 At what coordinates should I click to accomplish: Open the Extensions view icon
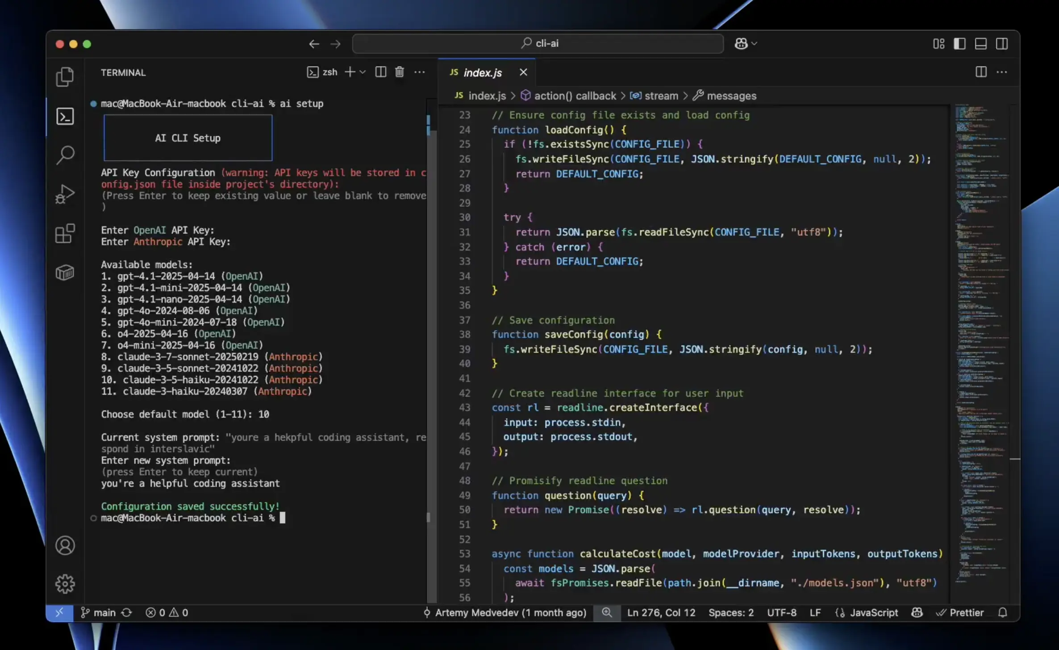pyautogui.click(x=65, y=233)
